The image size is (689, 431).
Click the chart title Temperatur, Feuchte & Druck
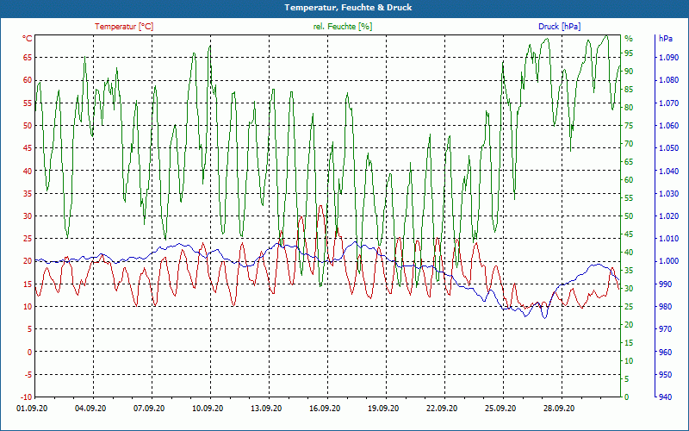344,7
